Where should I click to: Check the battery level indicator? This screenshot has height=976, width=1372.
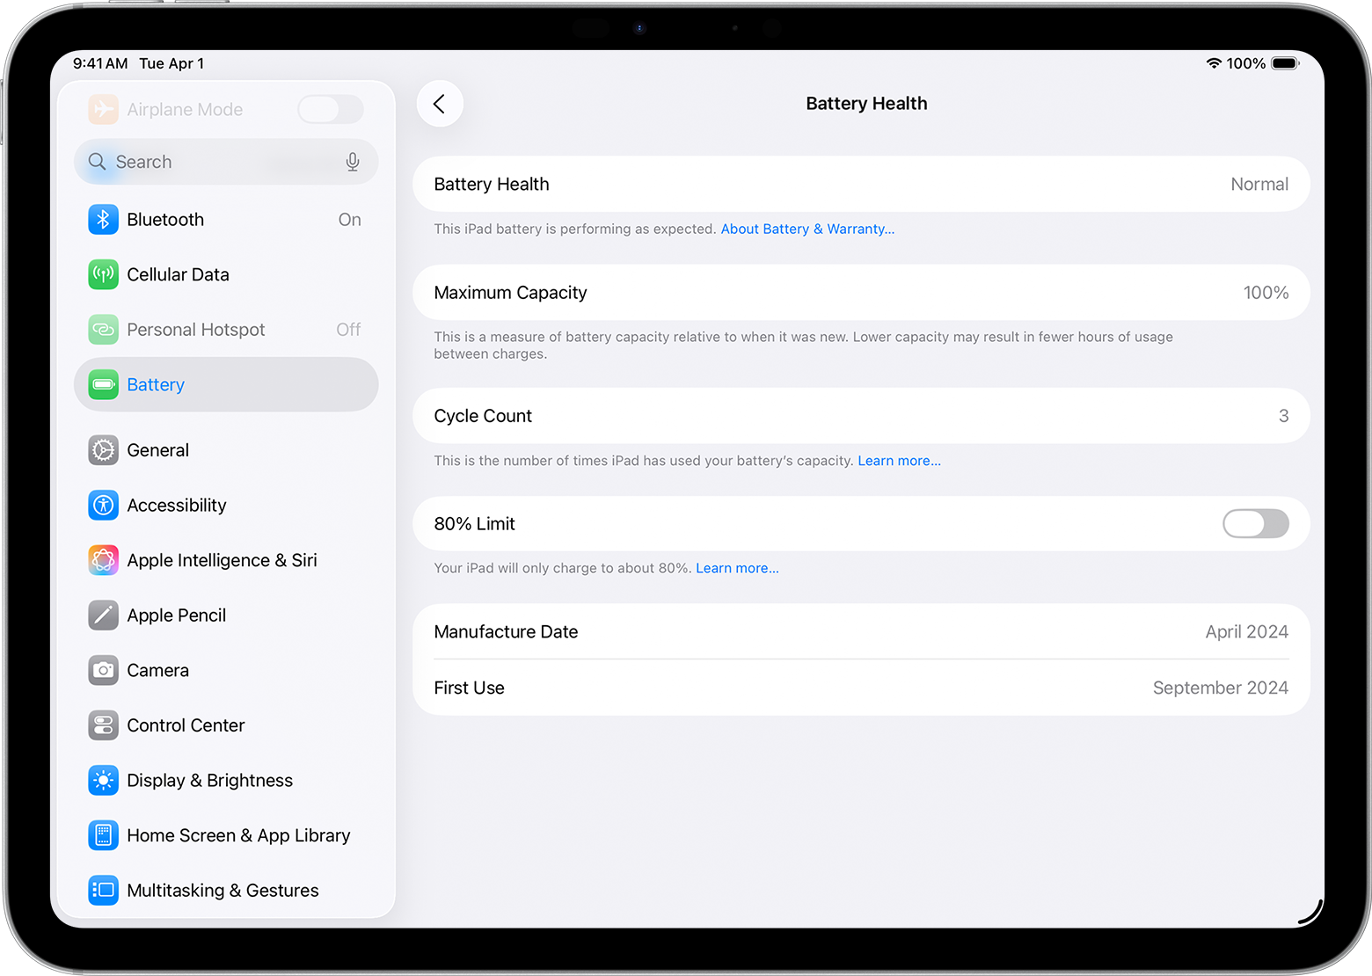pyautogui.click(x=1283, y=62)
